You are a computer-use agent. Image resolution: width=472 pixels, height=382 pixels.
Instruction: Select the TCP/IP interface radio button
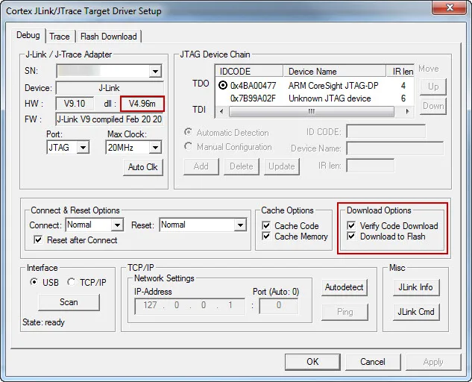point(72,282)
